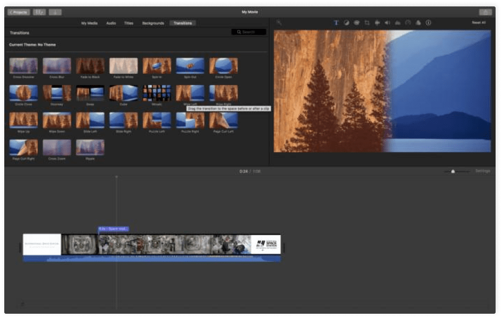Select the Spin Out transition
The width and height of the screenshot is (502, 318).
[x=190, y=66]
